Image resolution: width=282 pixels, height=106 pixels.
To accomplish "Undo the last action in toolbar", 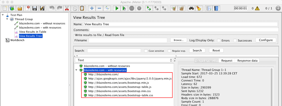I will (52, 8).
